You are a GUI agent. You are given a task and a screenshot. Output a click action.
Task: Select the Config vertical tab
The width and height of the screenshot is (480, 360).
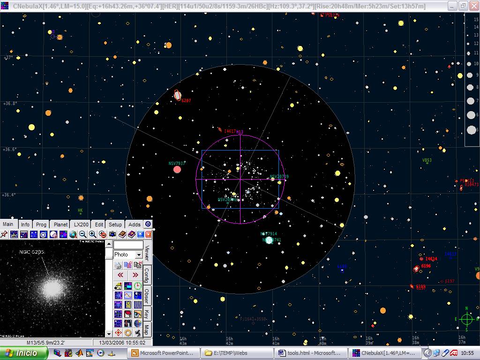(147, 275)
